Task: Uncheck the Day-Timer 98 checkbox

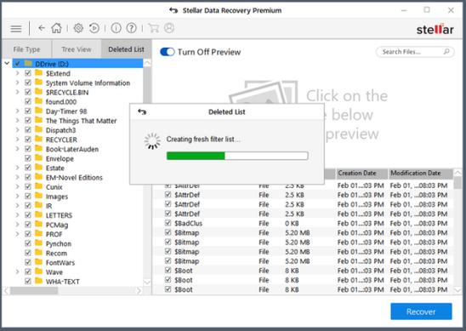Action: click(x=28, y=111)
